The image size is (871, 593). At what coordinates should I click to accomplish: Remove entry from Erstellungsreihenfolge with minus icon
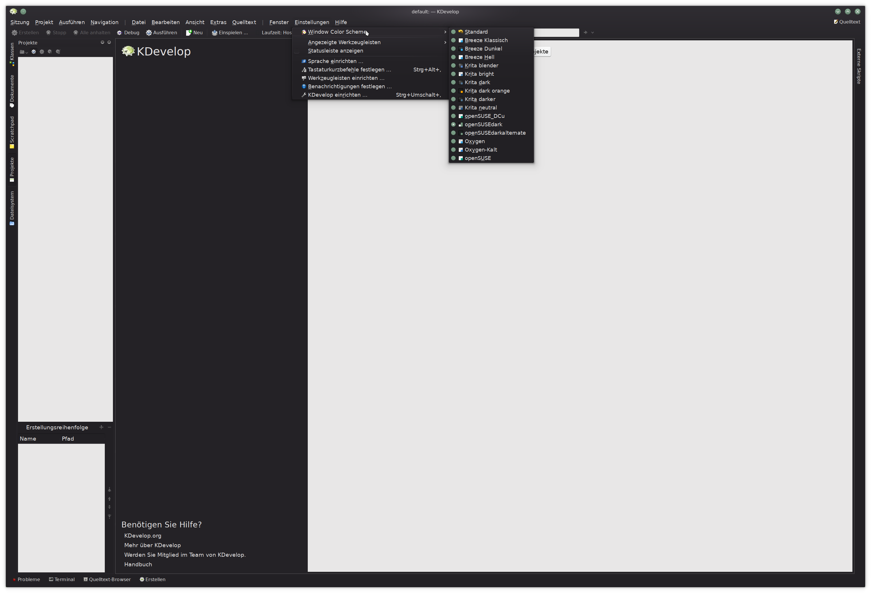(109, 428)
